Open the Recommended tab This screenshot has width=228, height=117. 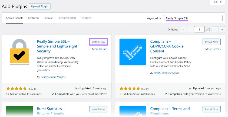(67, 18)
